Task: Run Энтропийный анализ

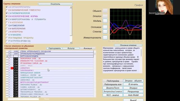Action: tap(113, 92)
